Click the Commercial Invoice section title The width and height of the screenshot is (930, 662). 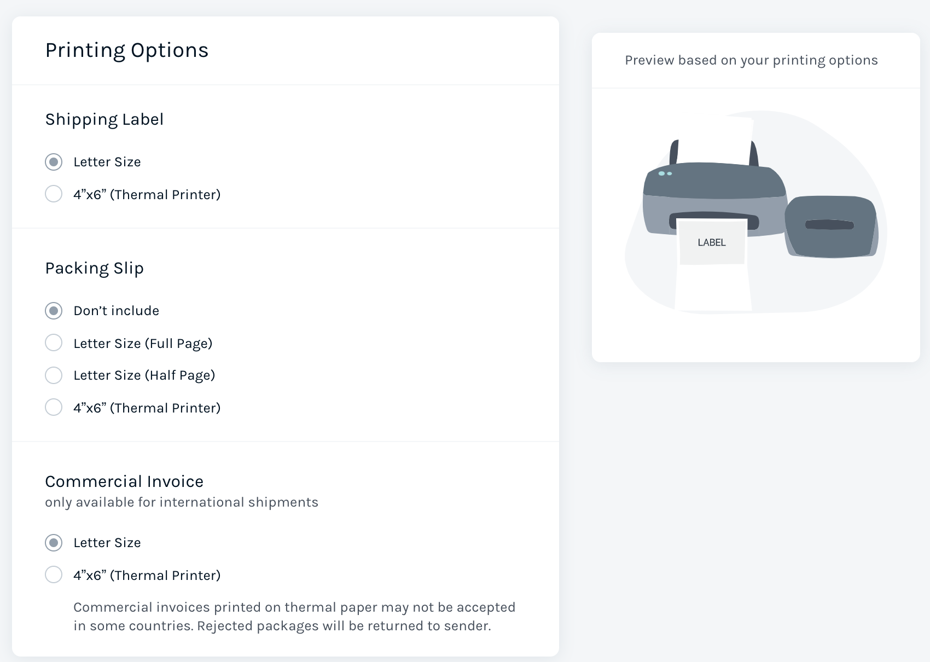124,481
